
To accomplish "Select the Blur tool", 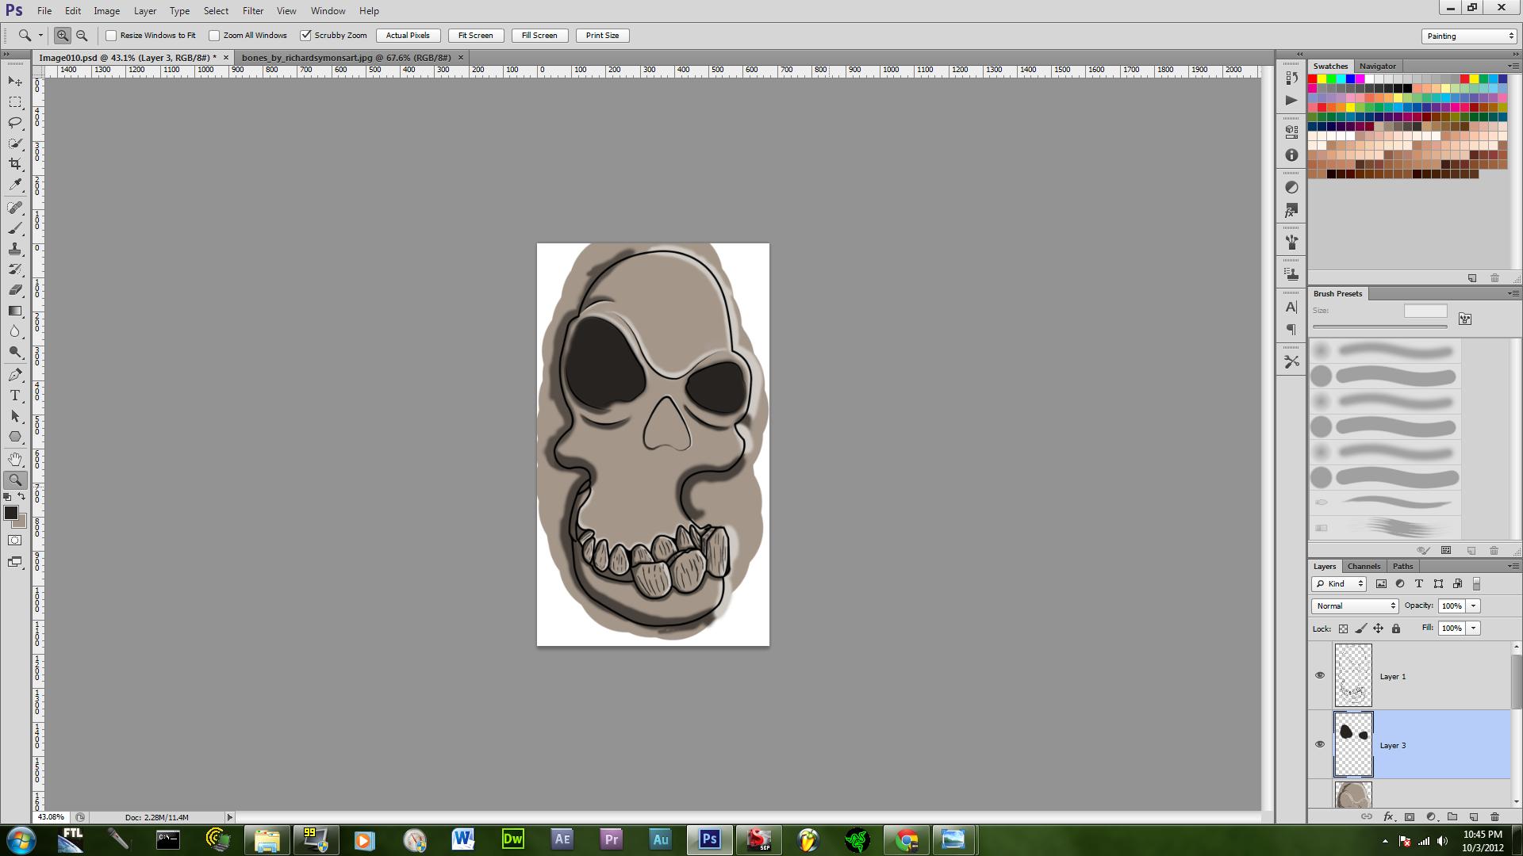I will coord(15,331).
